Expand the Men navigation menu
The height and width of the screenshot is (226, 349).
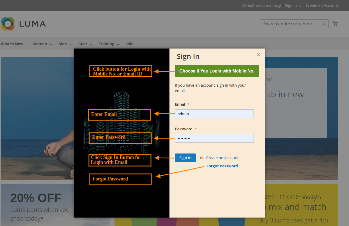(62, 44)
